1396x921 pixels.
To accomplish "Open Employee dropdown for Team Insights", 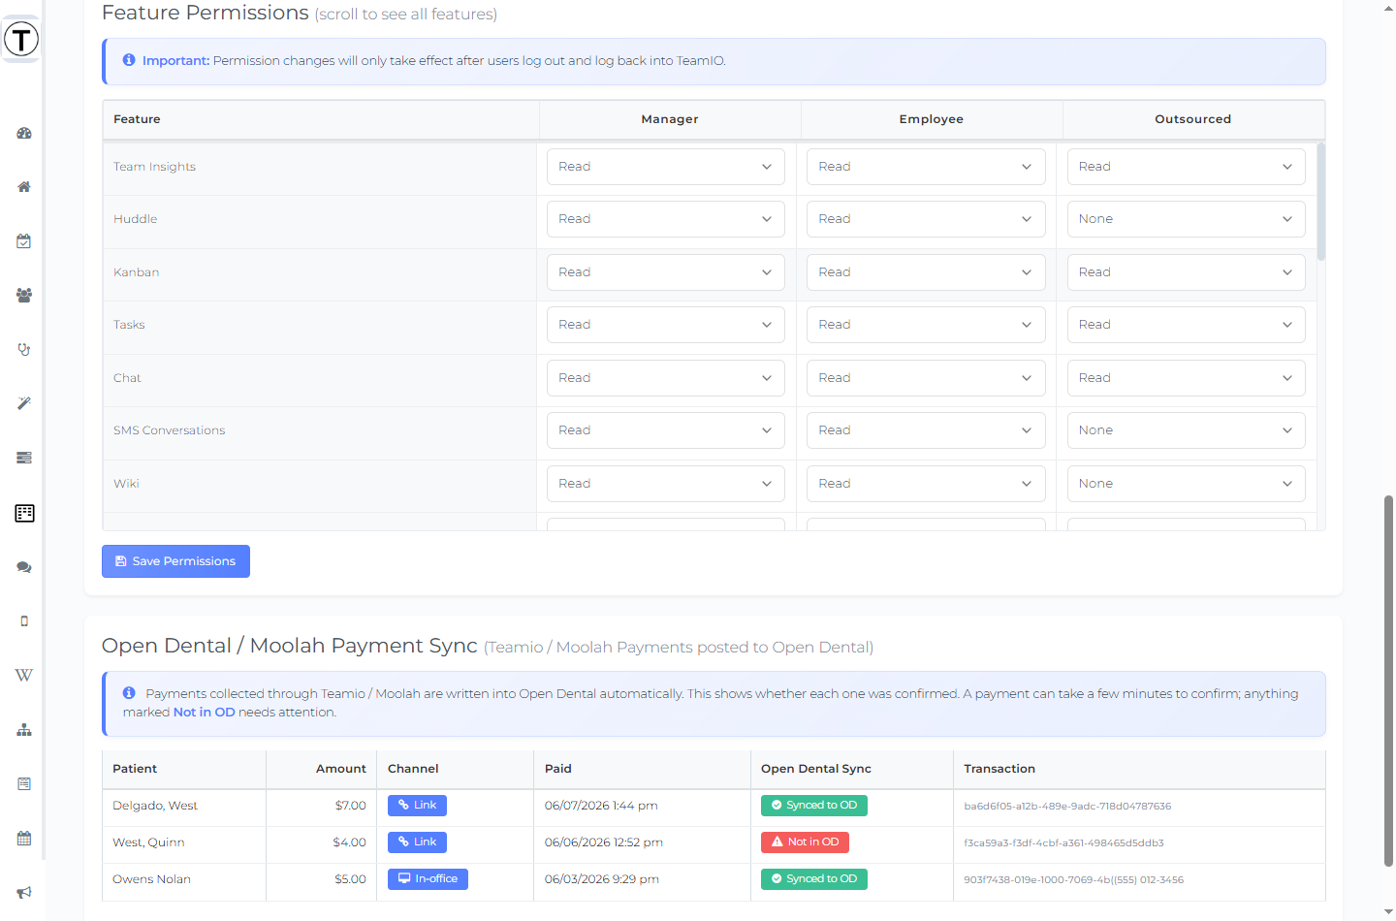I will (x=926, y=167).
